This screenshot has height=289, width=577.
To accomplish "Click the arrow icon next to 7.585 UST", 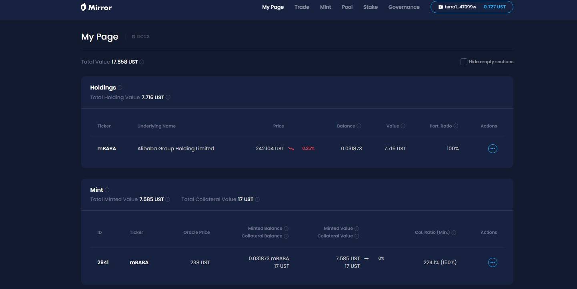I will click(367, 259).
